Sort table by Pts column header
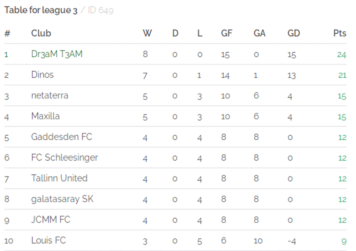 click(340, 33)
